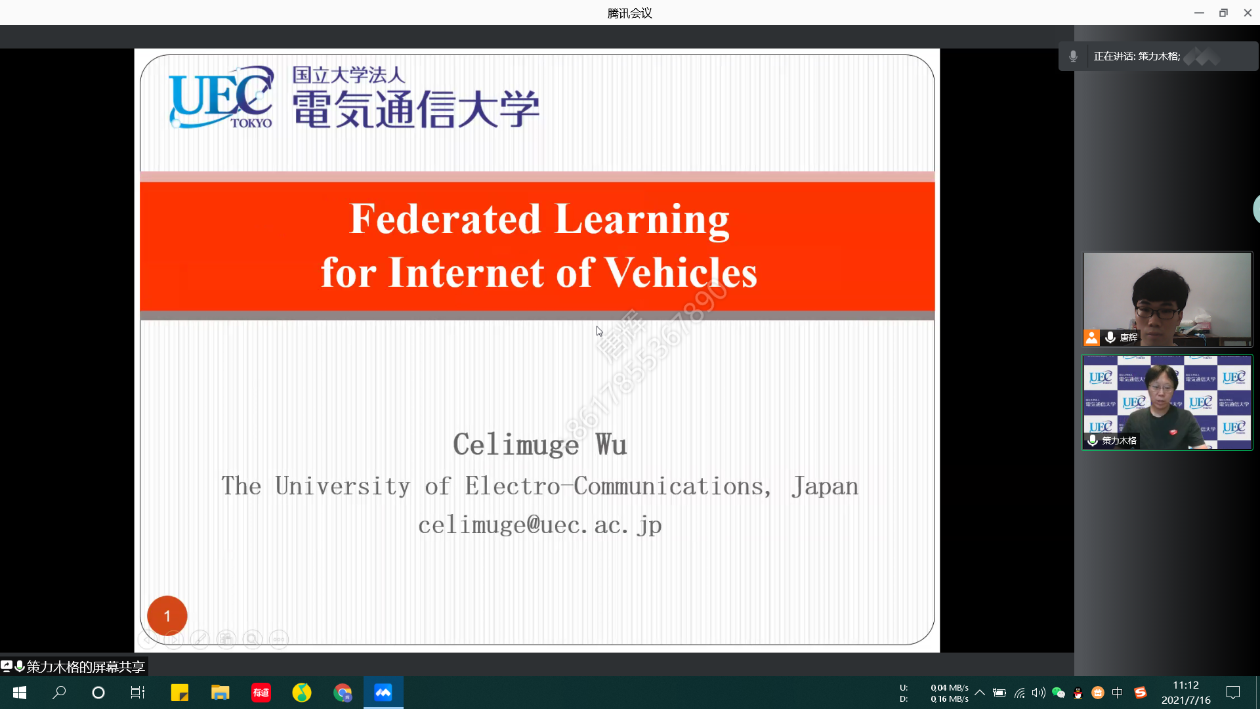Viewport: 1260px width, 709px height.
Task: Open the Windows Start menu
Action: tap(20, 693)
